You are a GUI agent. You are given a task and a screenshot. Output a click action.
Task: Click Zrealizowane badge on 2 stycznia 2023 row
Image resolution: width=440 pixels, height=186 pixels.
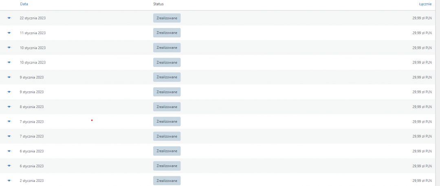[167, 180]
